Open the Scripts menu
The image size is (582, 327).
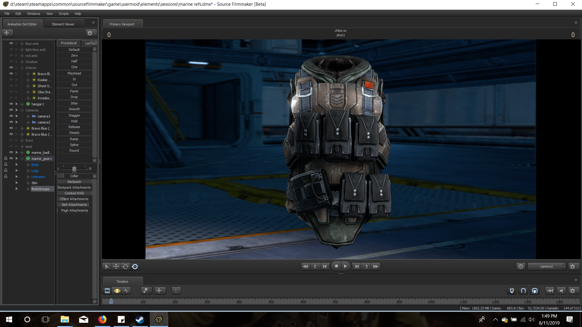point(63,14)
